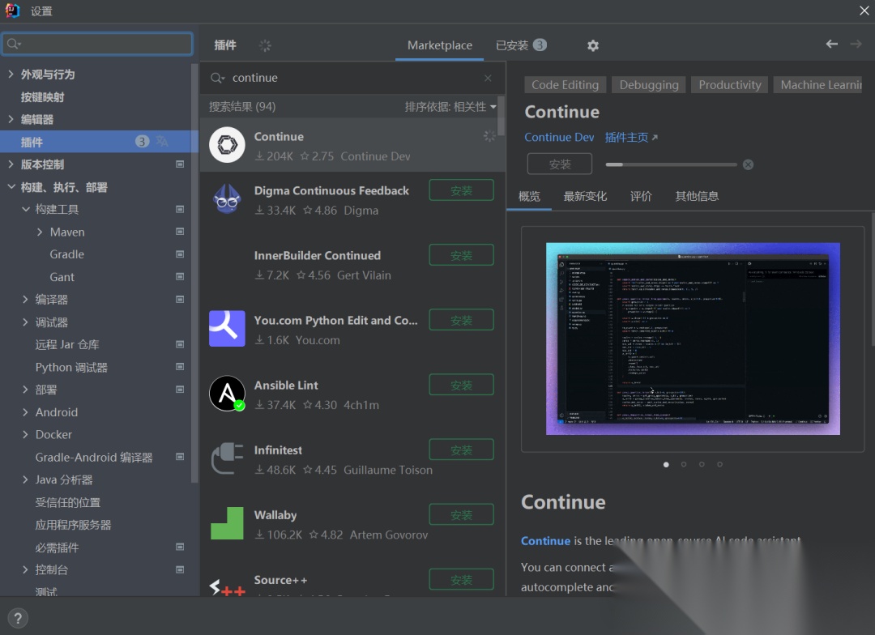Select the second screenshot carousel dot

tap(684, 464)
